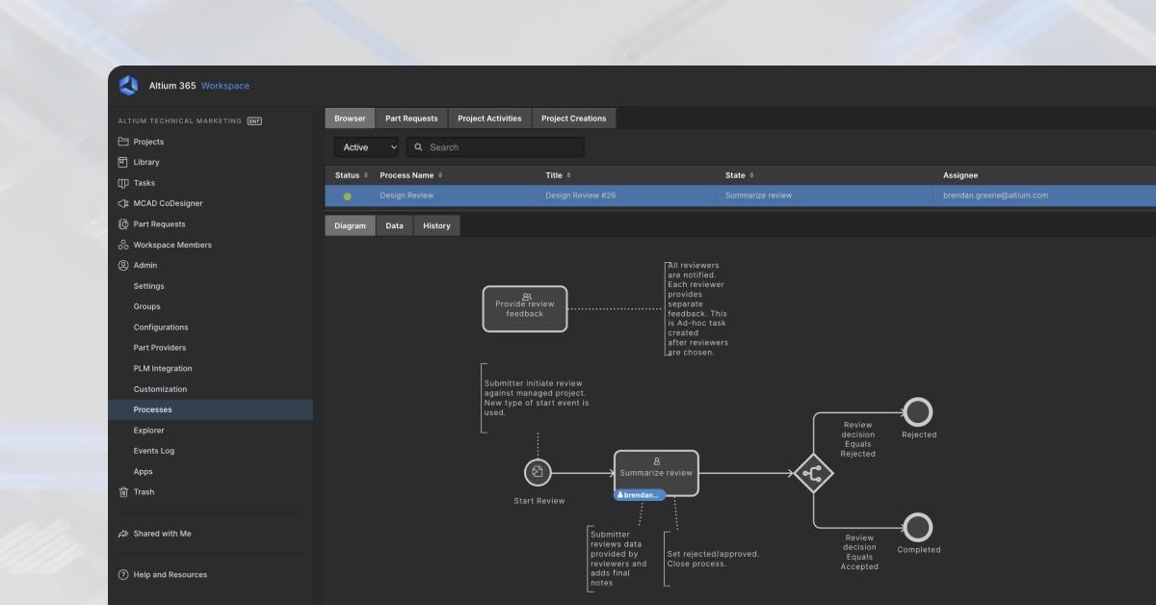Open Apps in the sidebar
1156x605 pixels.
tap(144, 472)
